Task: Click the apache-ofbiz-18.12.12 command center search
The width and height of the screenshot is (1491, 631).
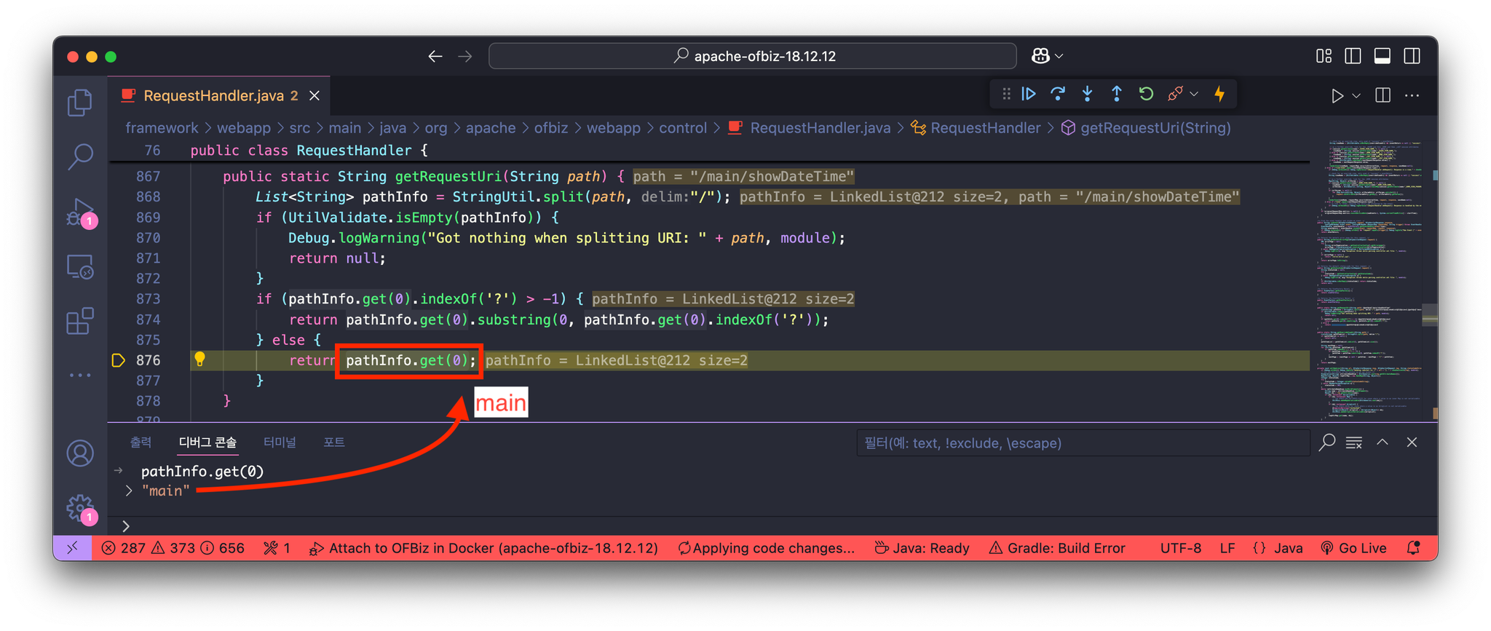Action: tap(753, 56)
